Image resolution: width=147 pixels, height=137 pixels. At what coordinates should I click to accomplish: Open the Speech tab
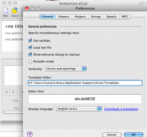tap(111, 17)
